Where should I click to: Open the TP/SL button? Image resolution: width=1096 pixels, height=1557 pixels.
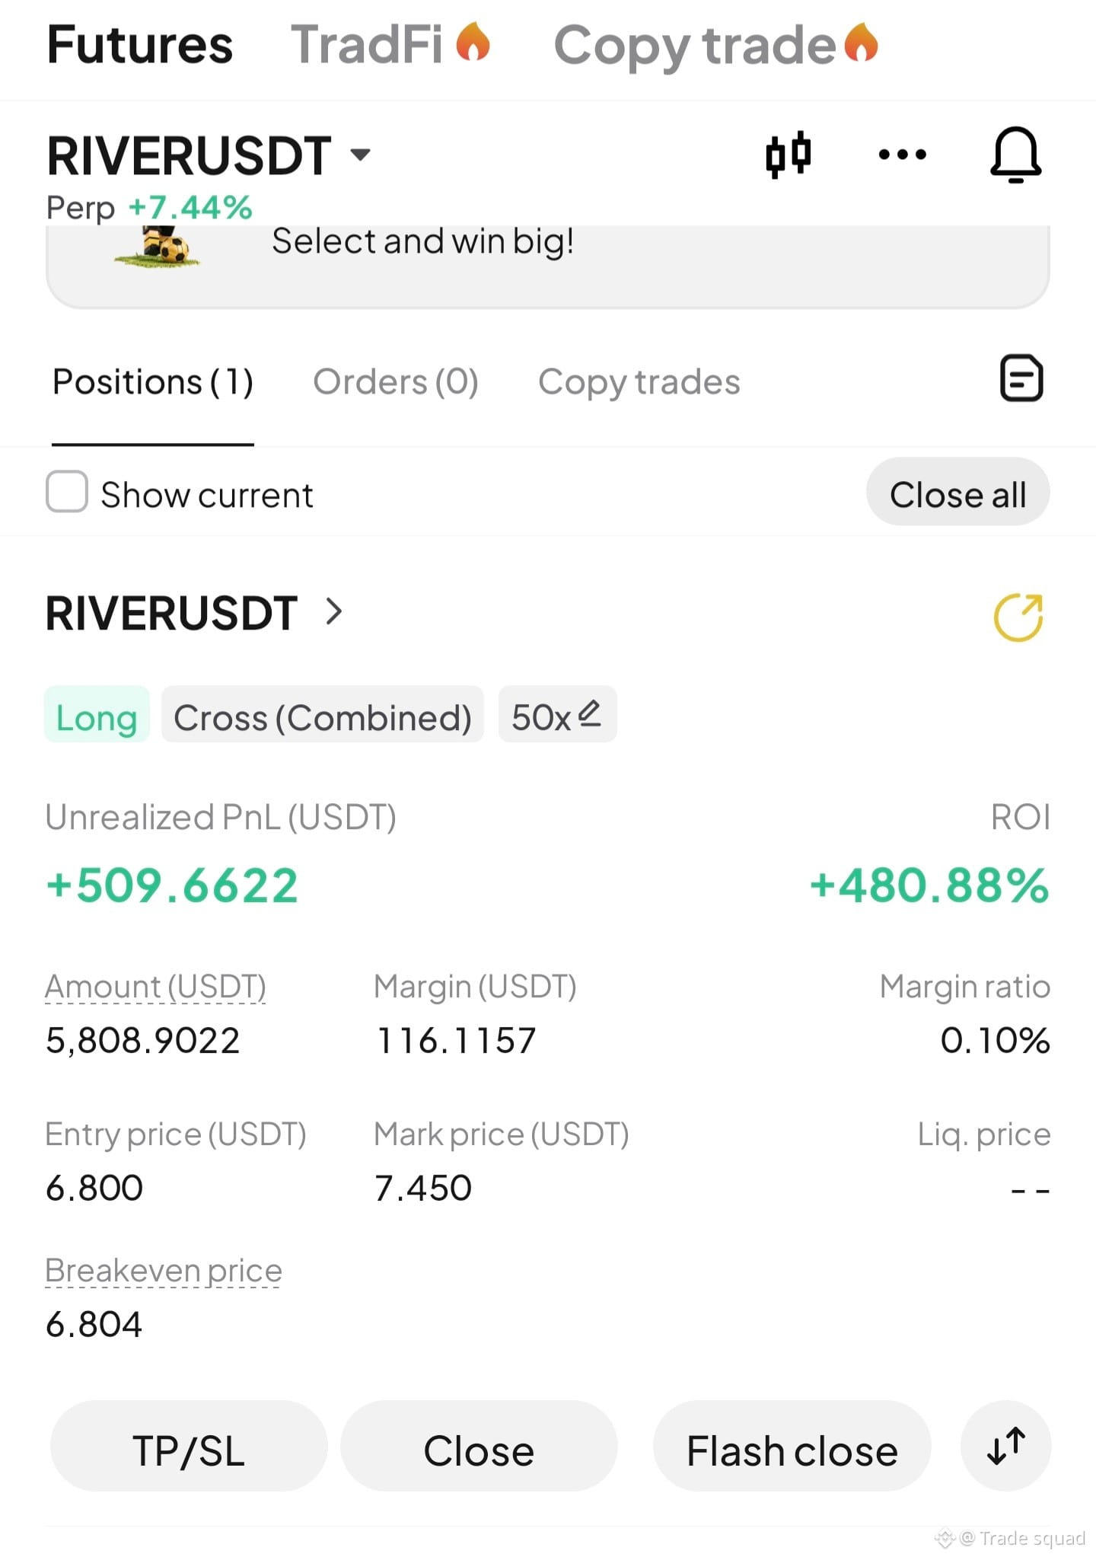tap(189, 1447)
